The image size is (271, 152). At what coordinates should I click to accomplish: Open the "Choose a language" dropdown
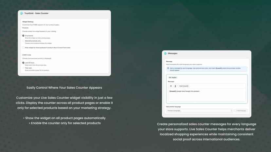(199, 111)
